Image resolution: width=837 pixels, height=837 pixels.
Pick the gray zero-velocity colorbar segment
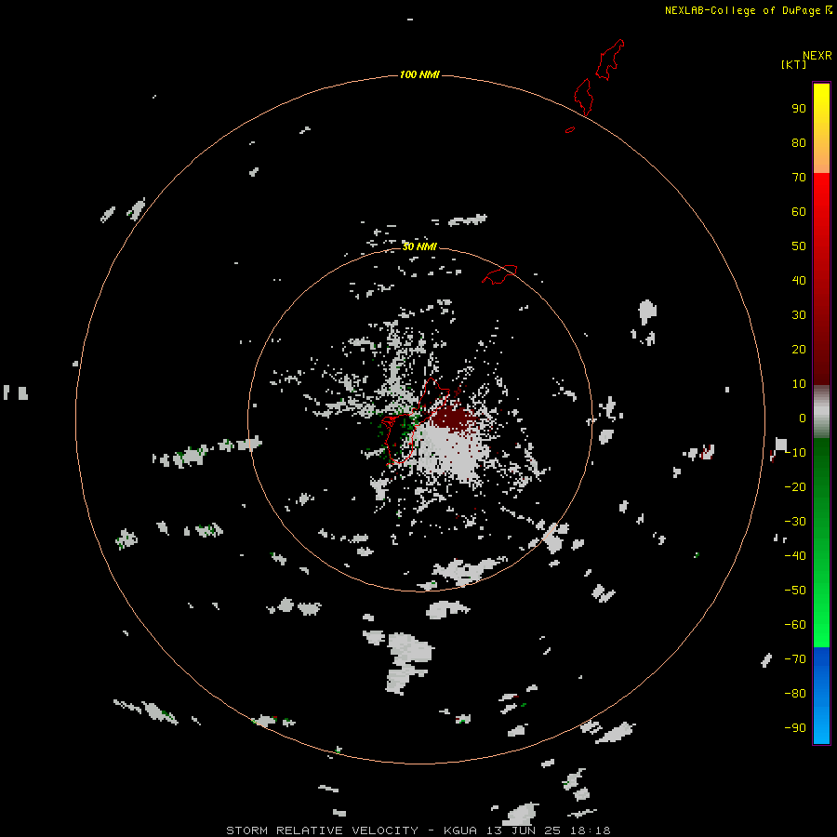point(821,412)
